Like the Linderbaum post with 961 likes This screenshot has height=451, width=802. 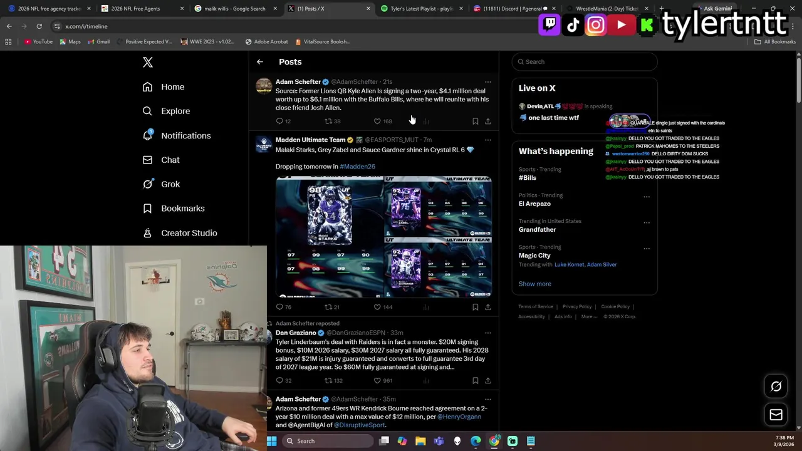(x=383, y=380)
